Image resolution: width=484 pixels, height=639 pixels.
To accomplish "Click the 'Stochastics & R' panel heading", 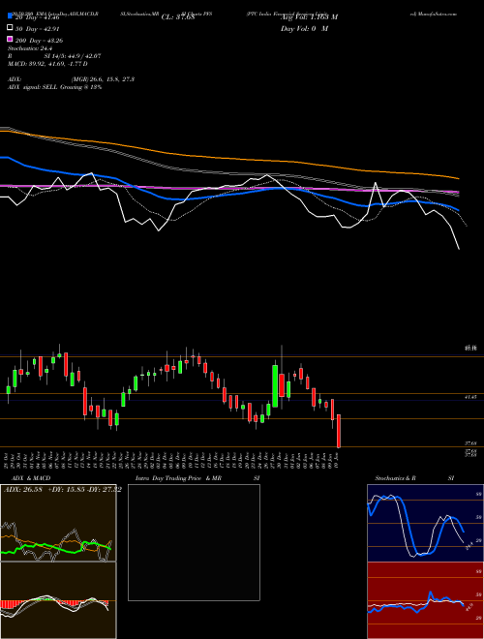I will point(396,478).
